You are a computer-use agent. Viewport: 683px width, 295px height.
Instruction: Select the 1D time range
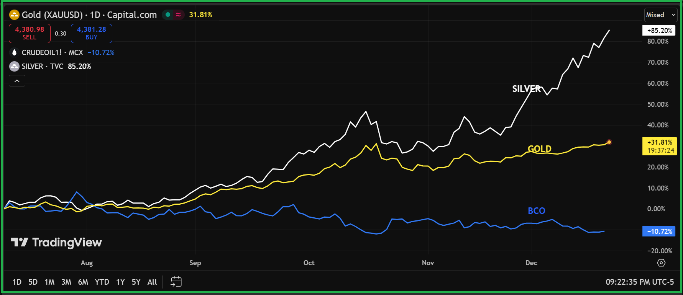point(17,282)
